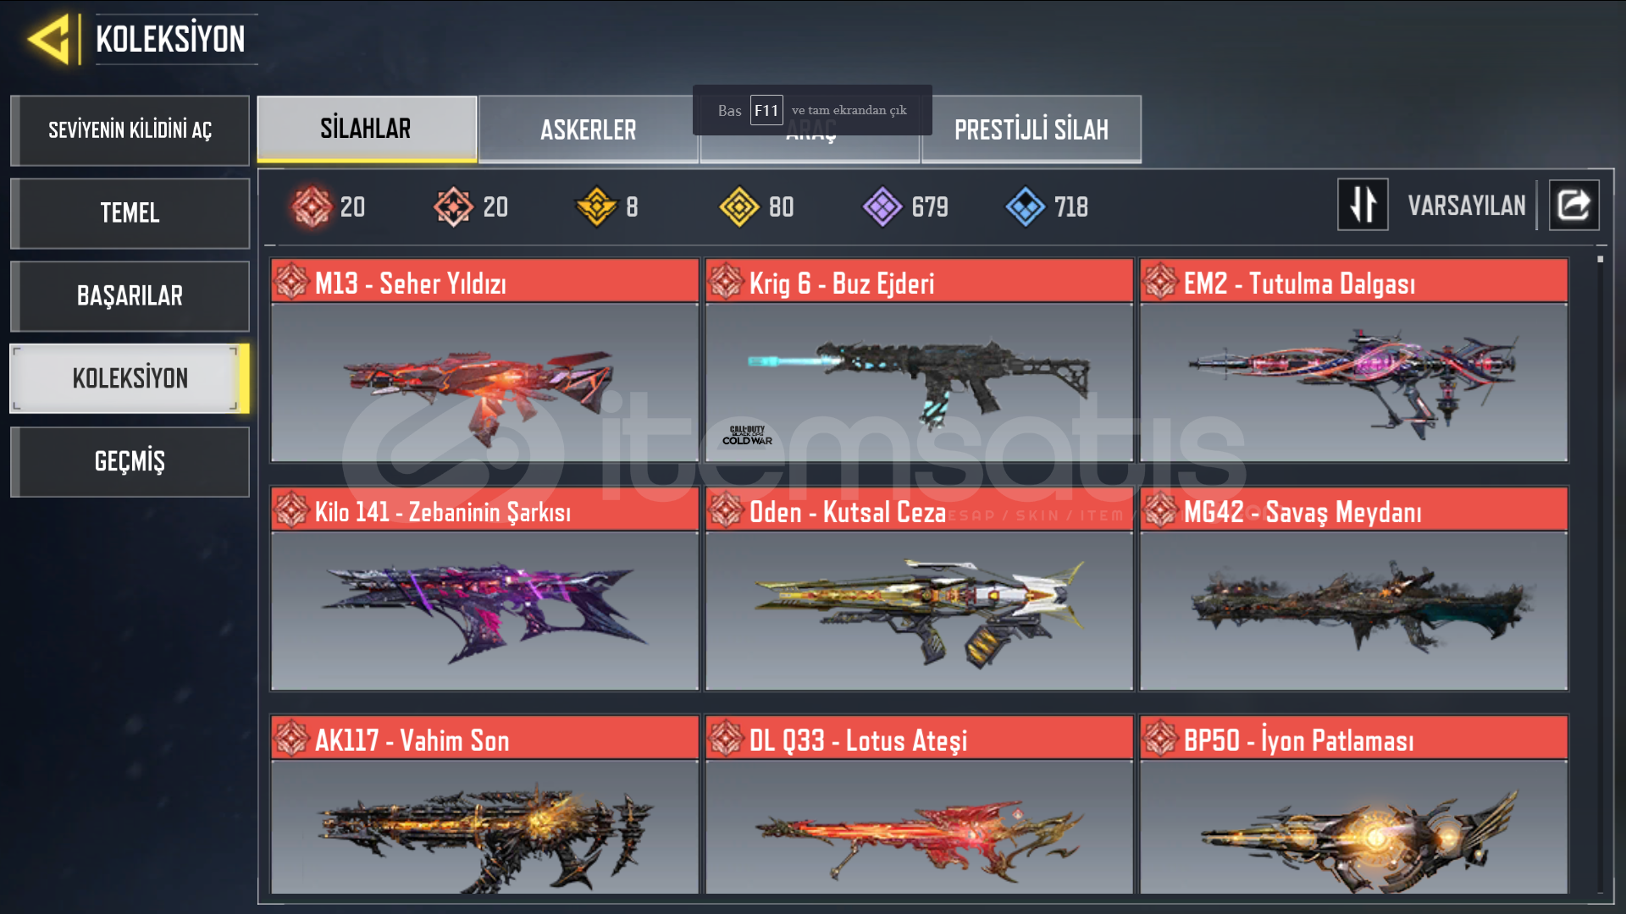The width and height of the screenshot is (1626, 914).
Task: Filter by gold winged rarity 8 icon
Action: pyautogui.click(x=597, y=206)
